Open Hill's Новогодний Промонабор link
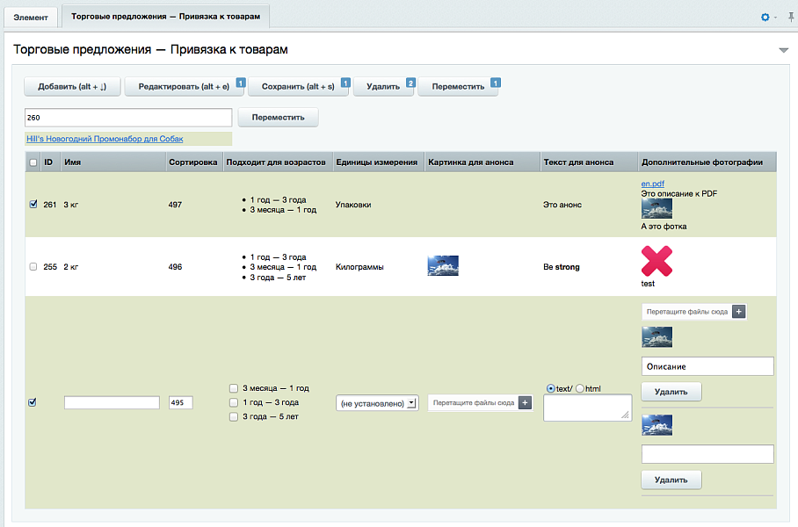The image size is (798, 527). pos(105,139)
